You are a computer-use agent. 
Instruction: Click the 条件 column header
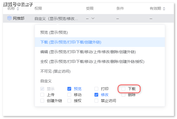click(x=120, y=8)
